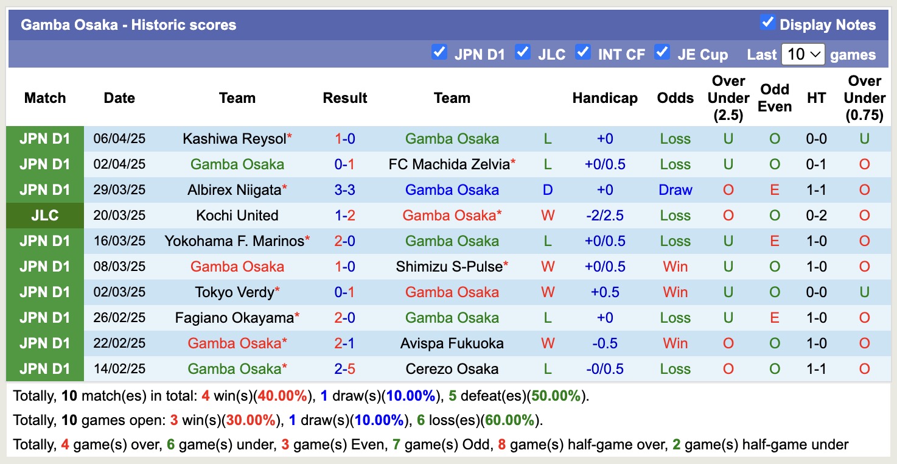
Task: Open the Avispa Fukuoka team link
Action: (452, 343)
